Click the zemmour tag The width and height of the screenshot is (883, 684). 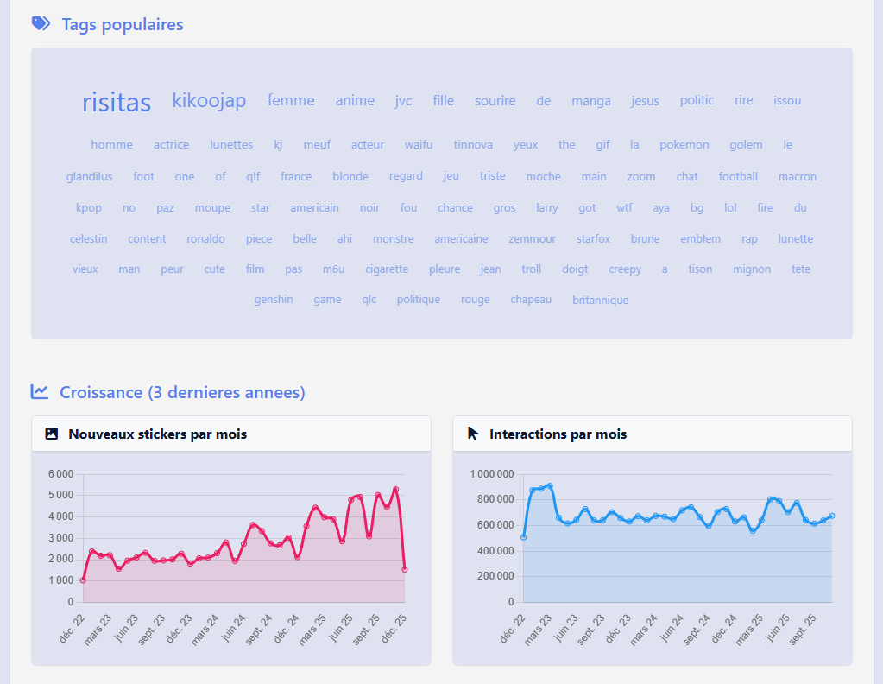pos(532,239)
